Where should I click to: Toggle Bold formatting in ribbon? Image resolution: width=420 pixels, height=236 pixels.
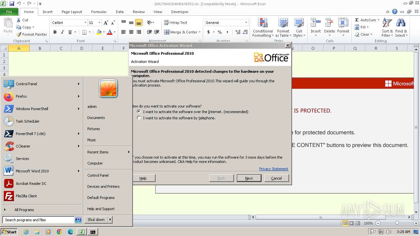pyautogui.click(x=55, y=32)
